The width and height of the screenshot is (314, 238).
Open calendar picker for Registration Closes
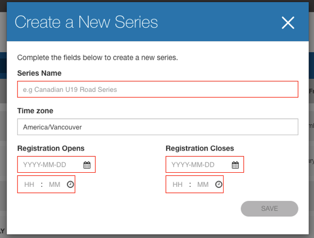point(235,165)
